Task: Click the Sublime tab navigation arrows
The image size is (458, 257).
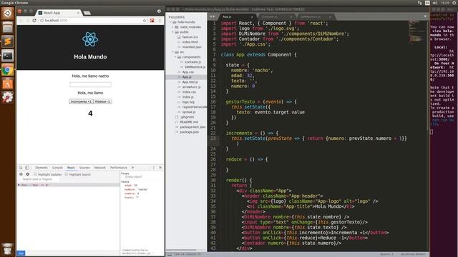Action: [x=213, y=16]
